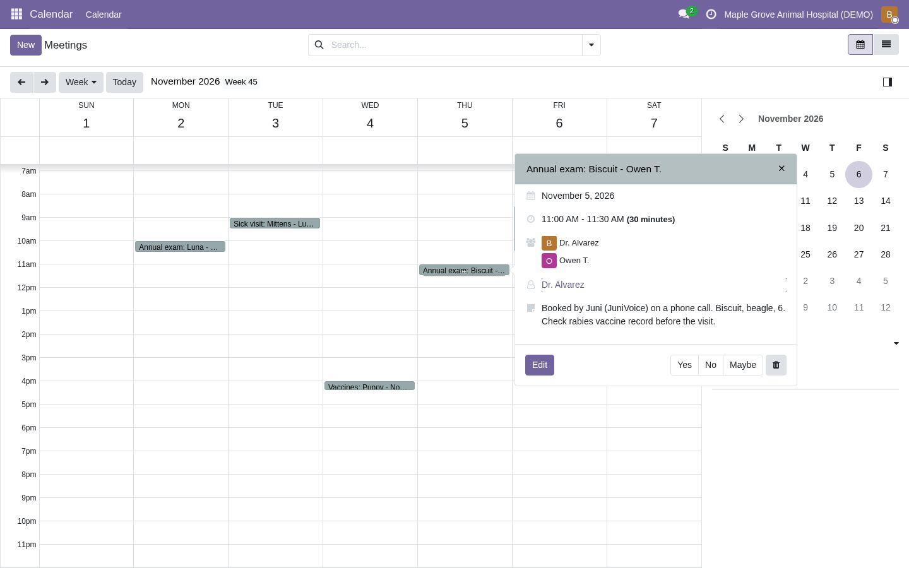Edit the Annual exam event
Viewport: 909px width, 568px height.
coord(540,365)
